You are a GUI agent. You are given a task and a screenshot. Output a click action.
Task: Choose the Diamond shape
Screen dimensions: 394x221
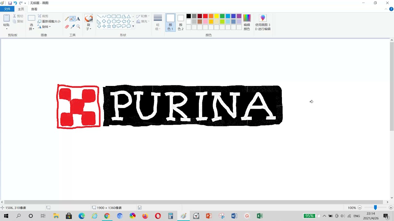click(104, 21)
